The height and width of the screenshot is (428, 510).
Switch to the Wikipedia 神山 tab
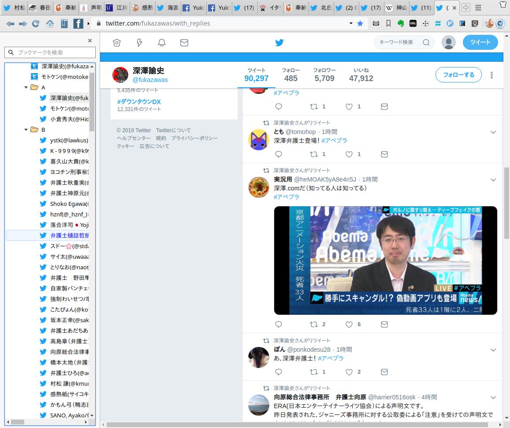pyautogui.click(x=396, y=7)
